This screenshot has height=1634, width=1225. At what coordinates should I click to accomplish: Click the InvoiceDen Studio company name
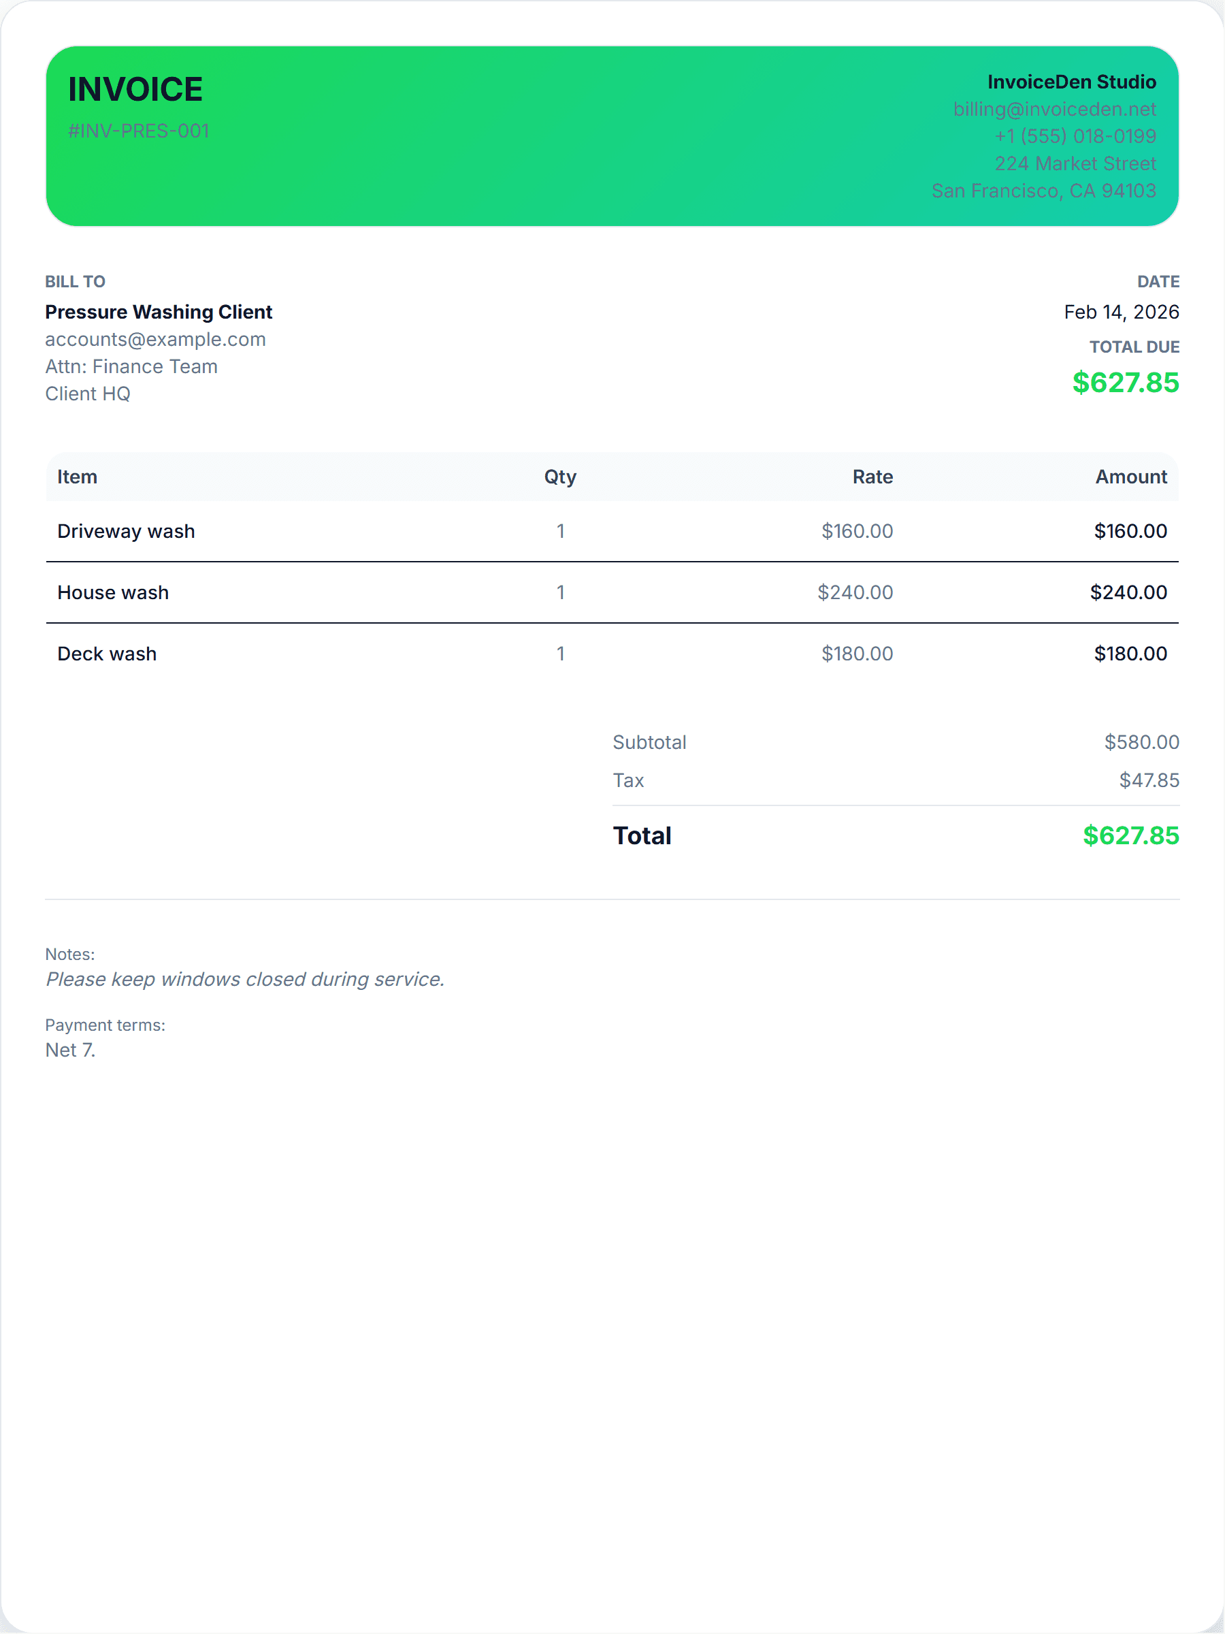pos(1071,82)
